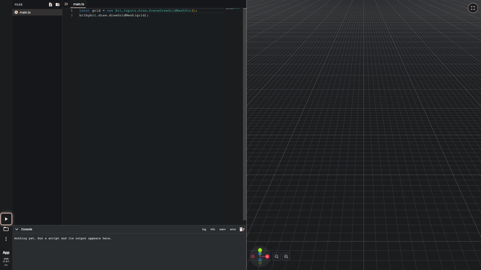Image resolution: width=481 pixels, height=270 pixels.
Task: Select main.ts in the file tree
Action: pyautogui.click(x=37, y=12)
